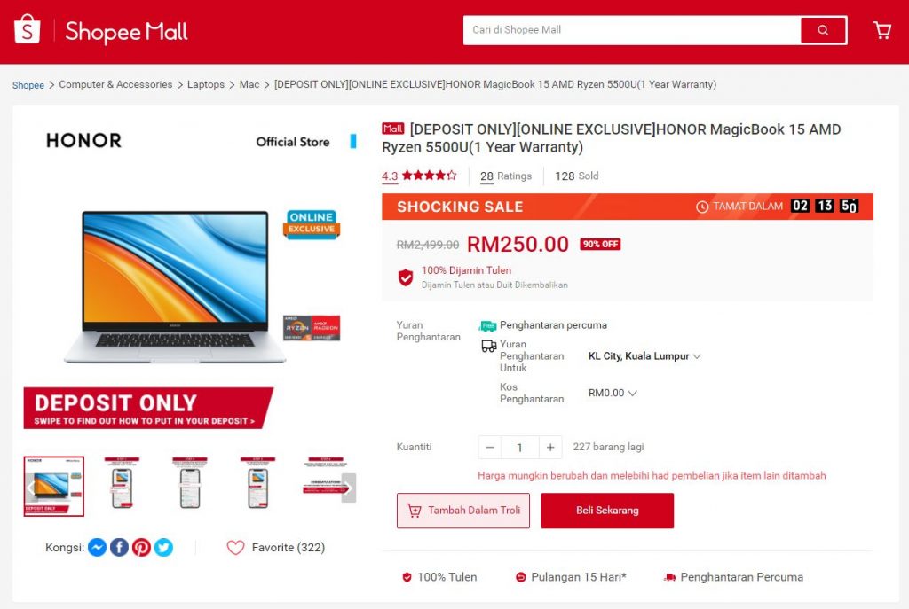The image size is (909, 609).
Task: Decrease quantity with the minus button
Action: [x=490, y=447]
